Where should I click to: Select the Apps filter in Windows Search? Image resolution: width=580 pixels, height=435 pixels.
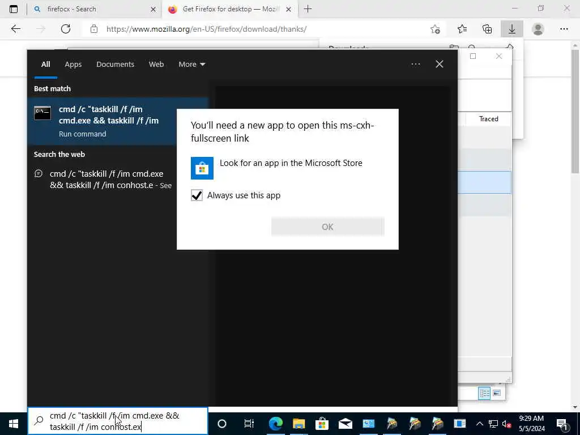click(73, 65)
